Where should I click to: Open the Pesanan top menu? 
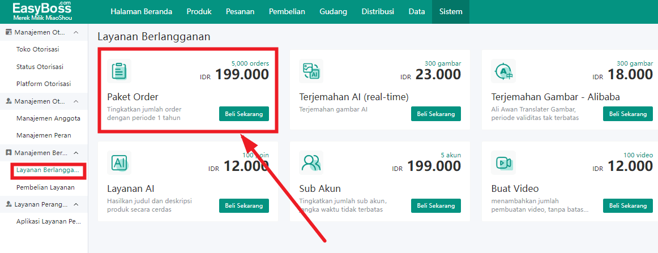pyautogui.click(x=240, y=12)
